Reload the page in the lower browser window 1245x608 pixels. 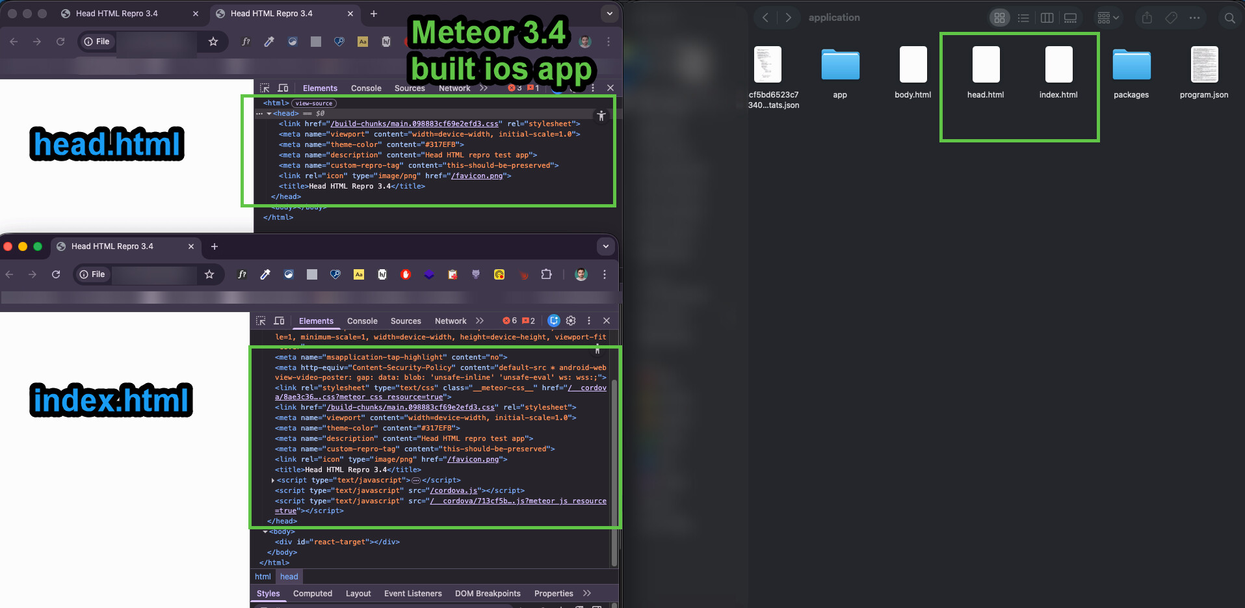point(56,274)
